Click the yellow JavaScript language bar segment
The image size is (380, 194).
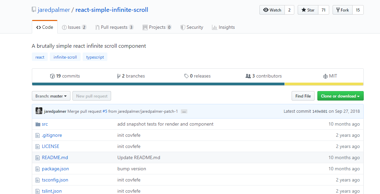(x=324, y=84)
